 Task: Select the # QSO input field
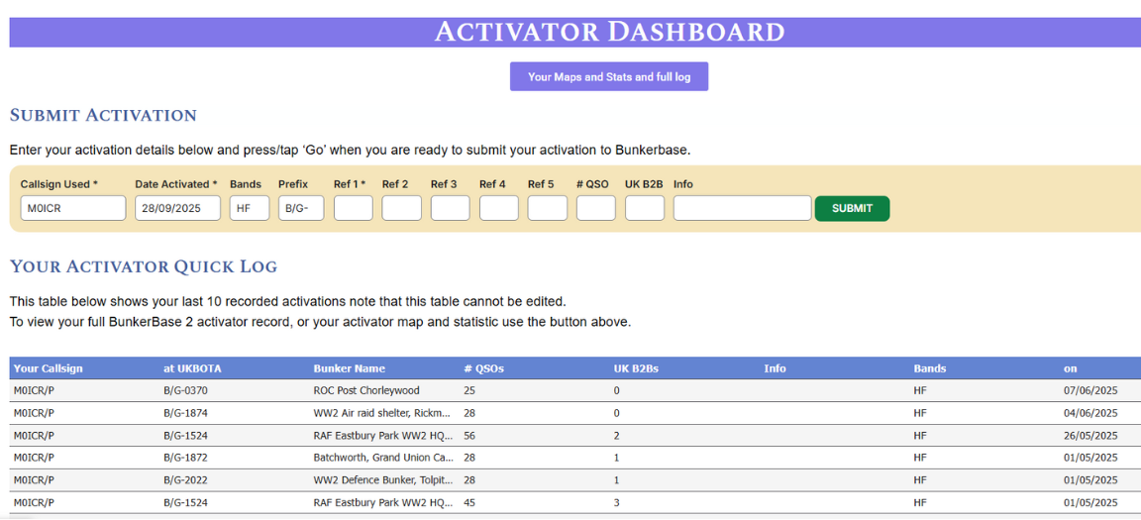coord(595,208)
